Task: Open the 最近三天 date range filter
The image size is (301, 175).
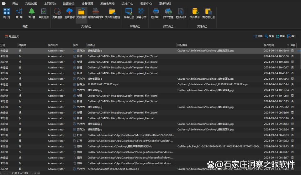Action: [x=12, y=36]
